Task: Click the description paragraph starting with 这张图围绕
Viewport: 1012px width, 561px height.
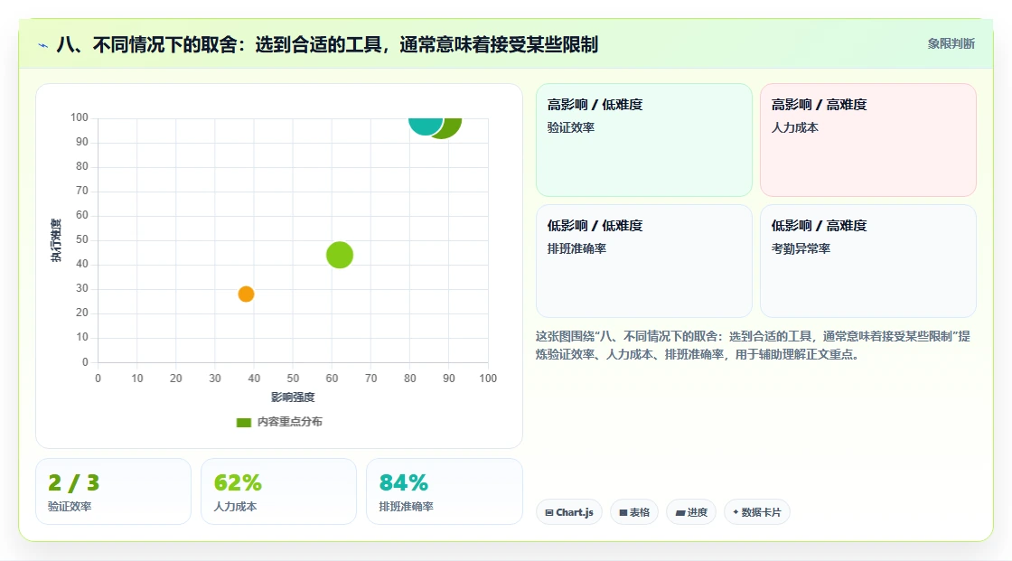Action: [753, 345]
